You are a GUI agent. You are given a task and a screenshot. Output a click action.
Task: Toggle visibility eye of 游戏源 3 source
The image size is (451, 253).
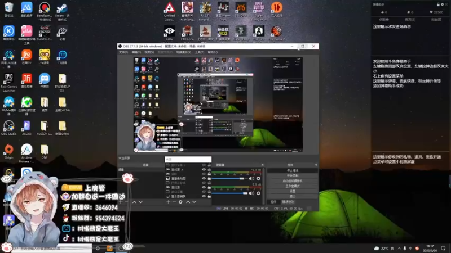[x=204, y=170]
